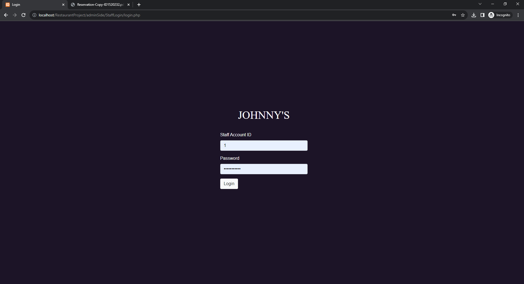Switch to the Reservation-Copy-ID1520232 tab
The width and height of the screenshot is (524, 284).
pyautogui.click(x=100, y=5)
